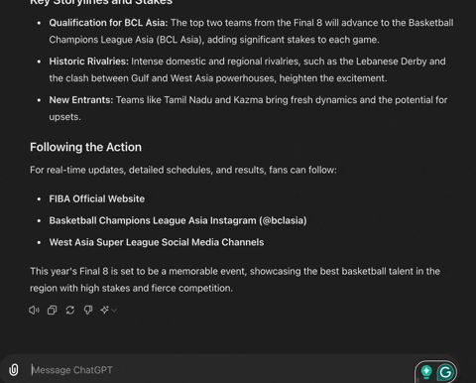
Task: Click the New Entrants bullet label
Action: coord(81,100)
